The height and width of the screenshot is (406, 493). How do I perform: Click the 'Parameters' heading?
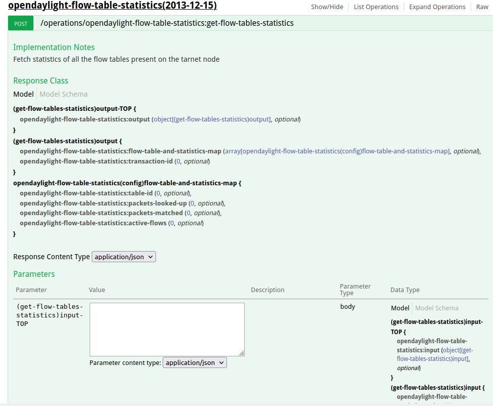pos(34,274)
